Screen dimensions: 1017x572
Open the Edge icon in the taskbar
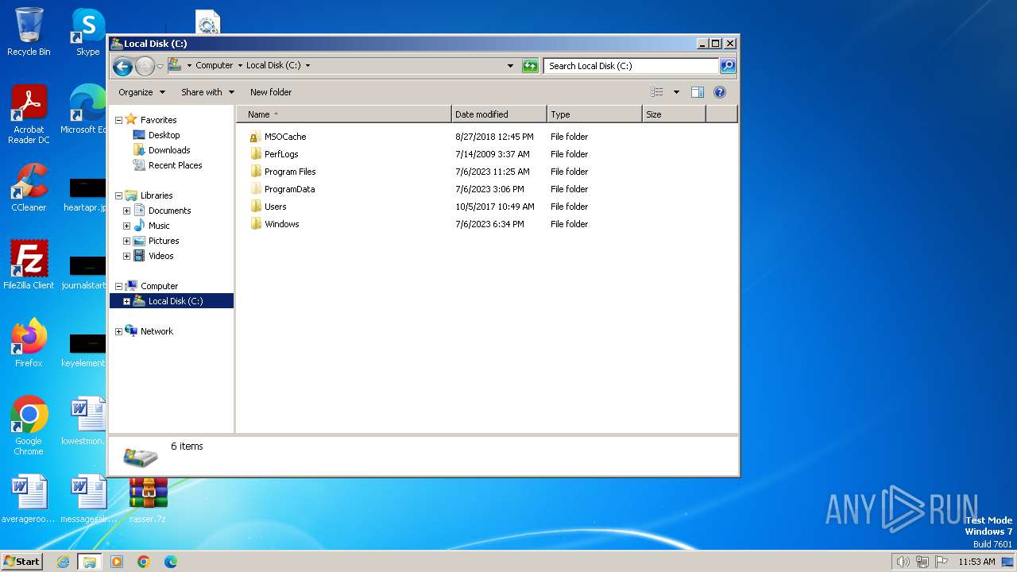coord(170,562)
